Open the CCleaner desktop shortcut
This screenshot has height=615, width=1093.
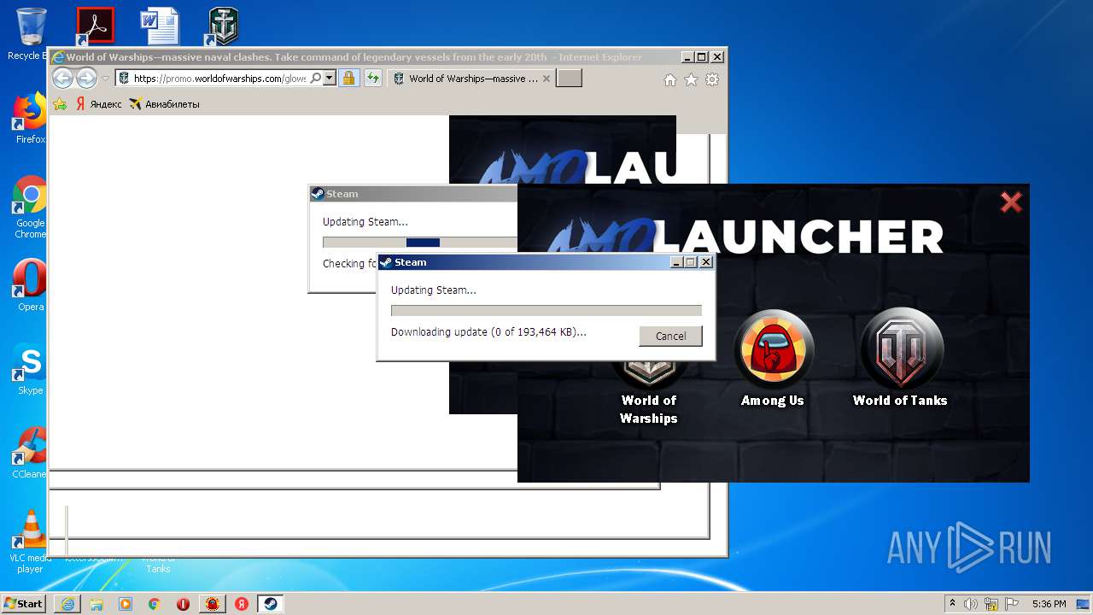[x=31, y=453]
